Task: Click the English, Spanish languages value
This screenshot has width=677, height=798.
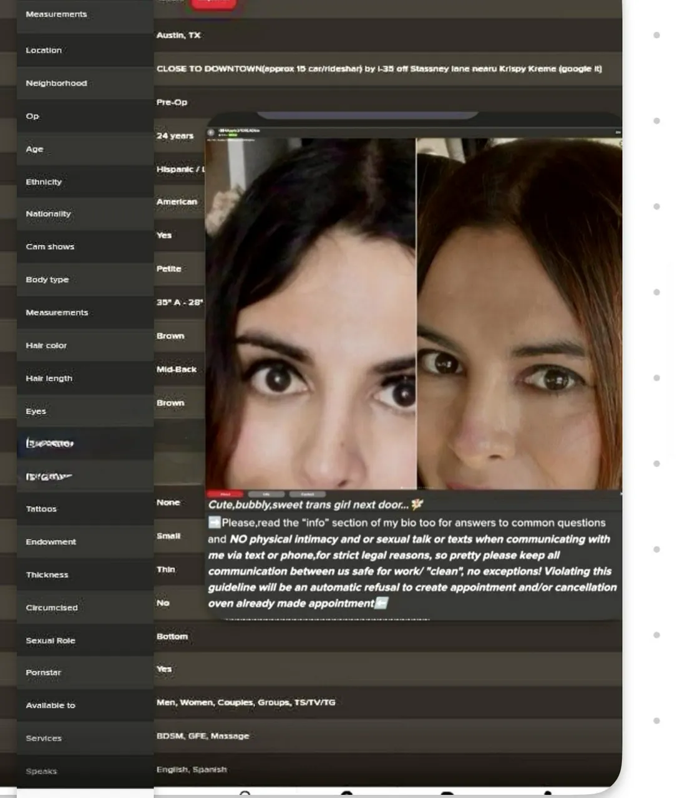Action: (192, 769)
